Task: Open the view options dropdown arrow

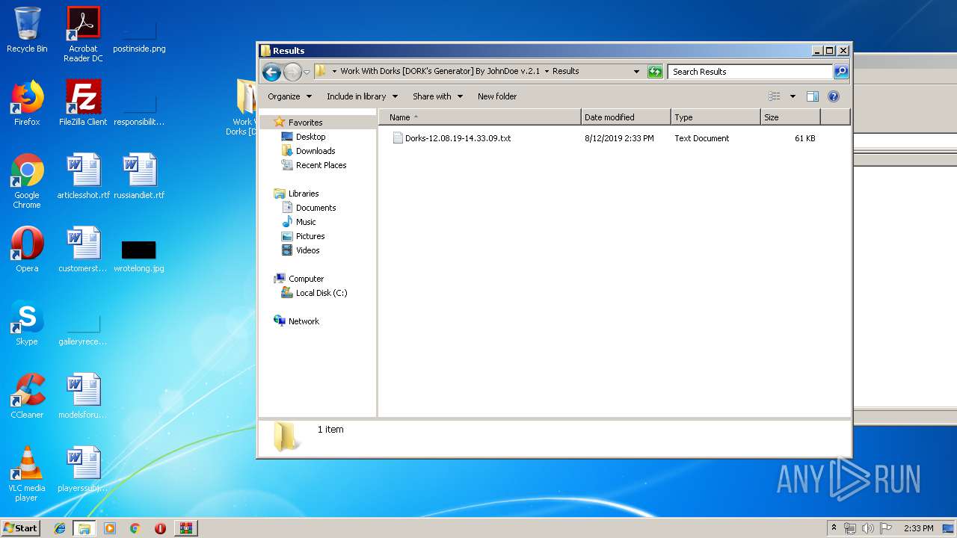Action: (x=793, y=96)
